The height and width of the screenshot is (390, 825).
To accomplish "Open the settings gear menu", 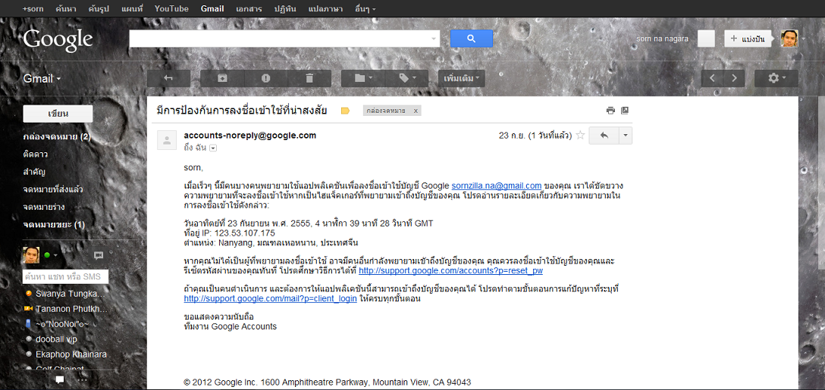I will coord(776,78).
